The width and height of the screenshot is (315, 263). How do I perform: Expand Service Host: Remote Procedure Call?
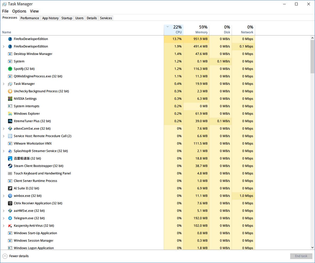coord(4,136)
